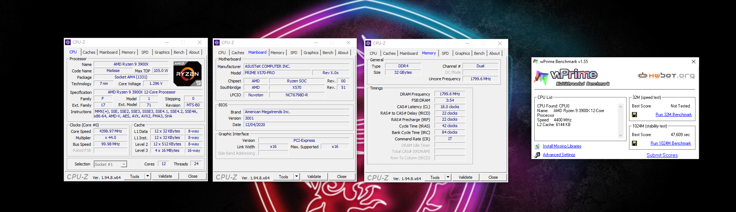The width and height of the screenshot is (736, 212).
Task: Click the Code Name field showing Matisse
Action: pos(113,71)
